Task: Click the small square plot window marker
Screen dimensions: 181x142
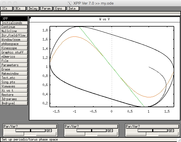Action: pyautogui.click(x=30, y=18)
